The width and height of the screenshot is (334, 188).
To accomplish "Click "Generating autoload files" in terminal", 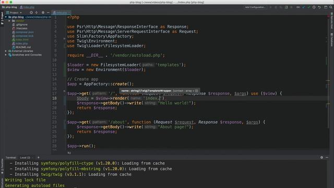I will pyautogui.click(x=35, y=185).
